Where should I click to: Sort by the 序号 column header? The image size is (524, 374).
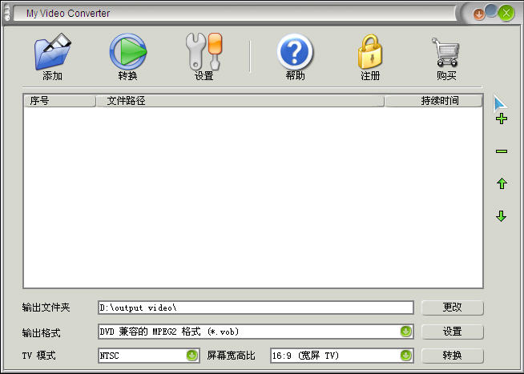click(x=59, y=101)
